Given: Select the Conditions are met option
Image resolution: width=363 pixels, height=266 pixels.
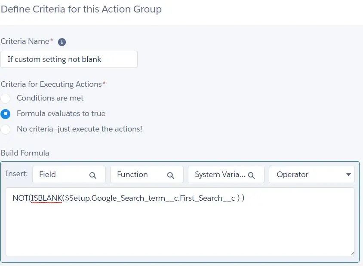Looking at the screenshot, I should coord(6,98).
